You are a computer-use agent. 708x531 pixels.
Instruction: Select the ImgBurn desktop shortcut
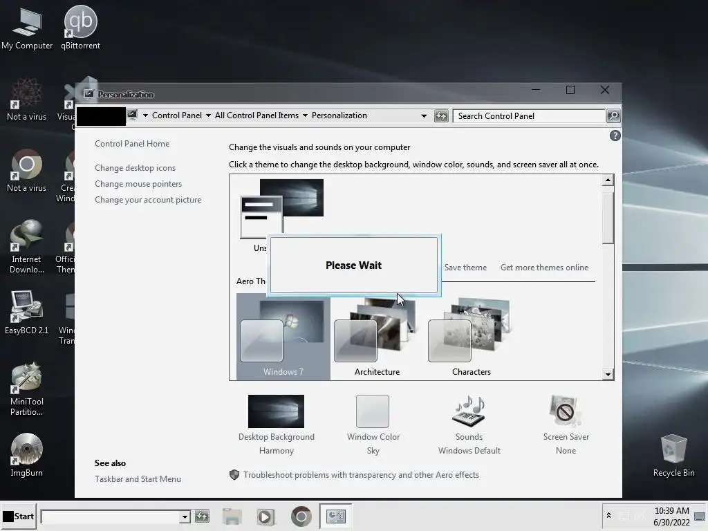(x=27, y=455)
